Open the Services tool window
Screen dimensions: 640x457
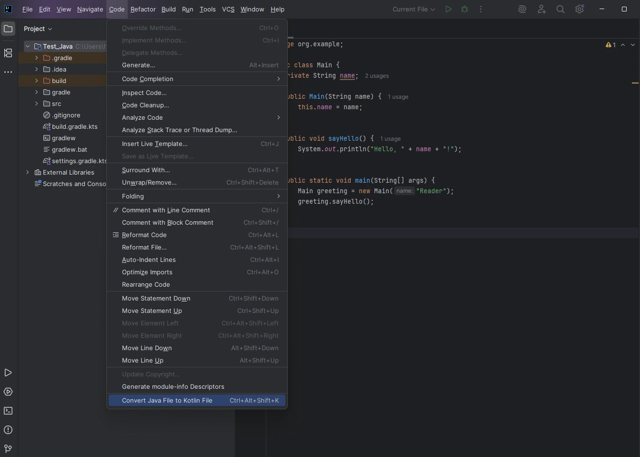tap(8, 392)
